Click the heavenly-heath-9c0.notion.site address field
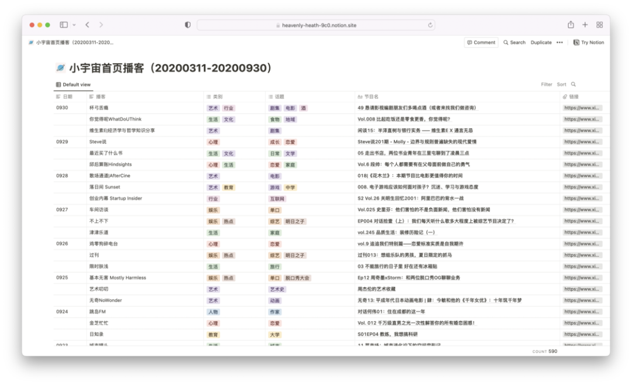632x385 pixels. point(315,25)
